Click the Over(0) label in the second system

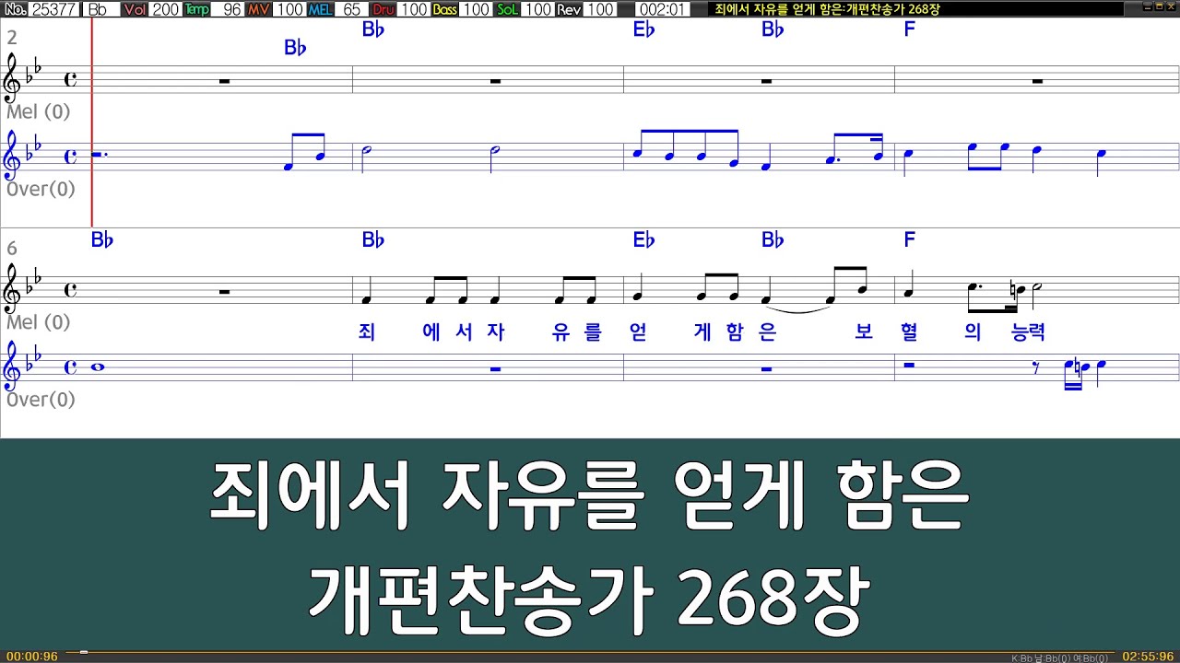(41, 400)
